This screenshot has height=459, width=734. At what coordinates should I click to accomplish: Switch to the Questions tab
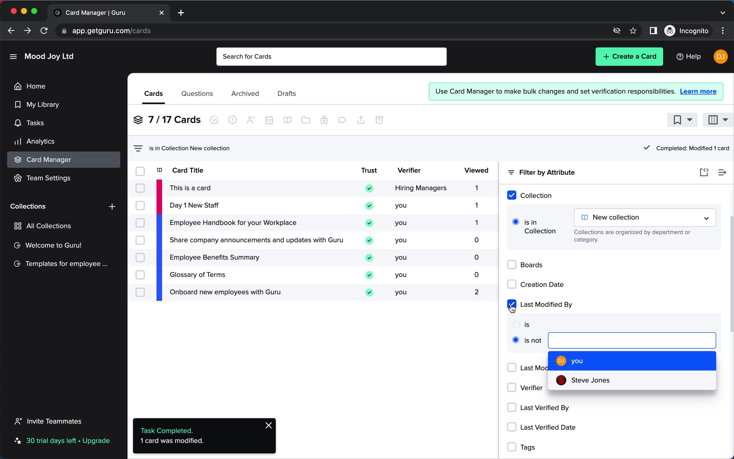pos(197,94)
